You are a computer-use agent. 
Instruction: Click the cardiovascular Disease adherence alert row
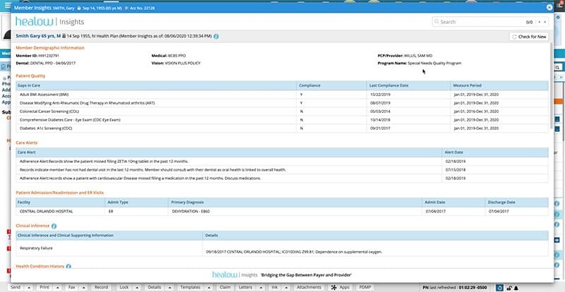[x=282, y=178]
